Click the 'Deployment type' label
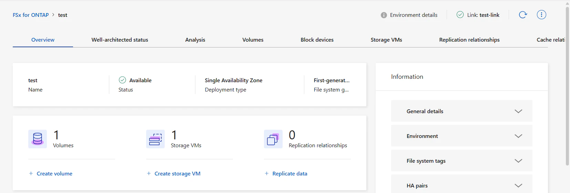570x193 pixels. pyautogui.click(x=225, y=89)
